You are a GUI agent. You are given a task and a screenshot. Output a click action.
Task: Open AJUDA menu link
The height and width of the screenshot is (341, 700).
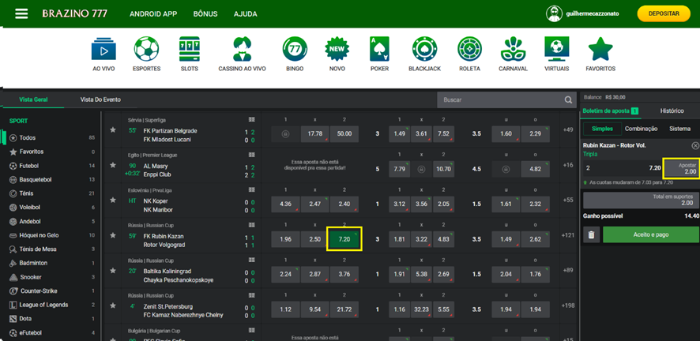(246, 14)
